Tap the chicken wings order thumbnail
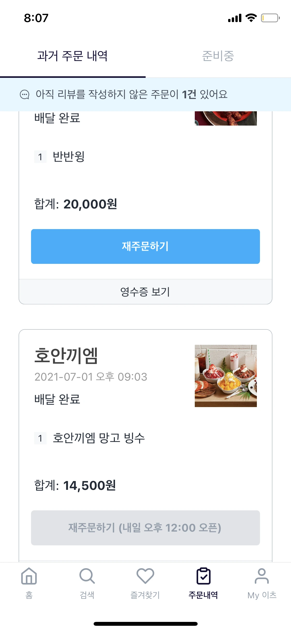 [x=226, y=119]
